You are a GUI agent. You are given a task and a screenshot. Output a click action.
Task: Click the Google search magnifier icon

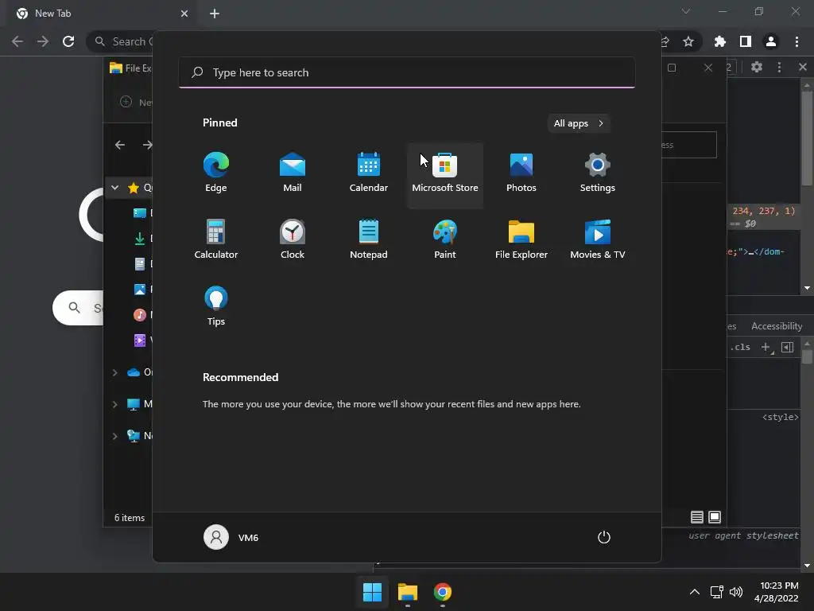[74, 308]
